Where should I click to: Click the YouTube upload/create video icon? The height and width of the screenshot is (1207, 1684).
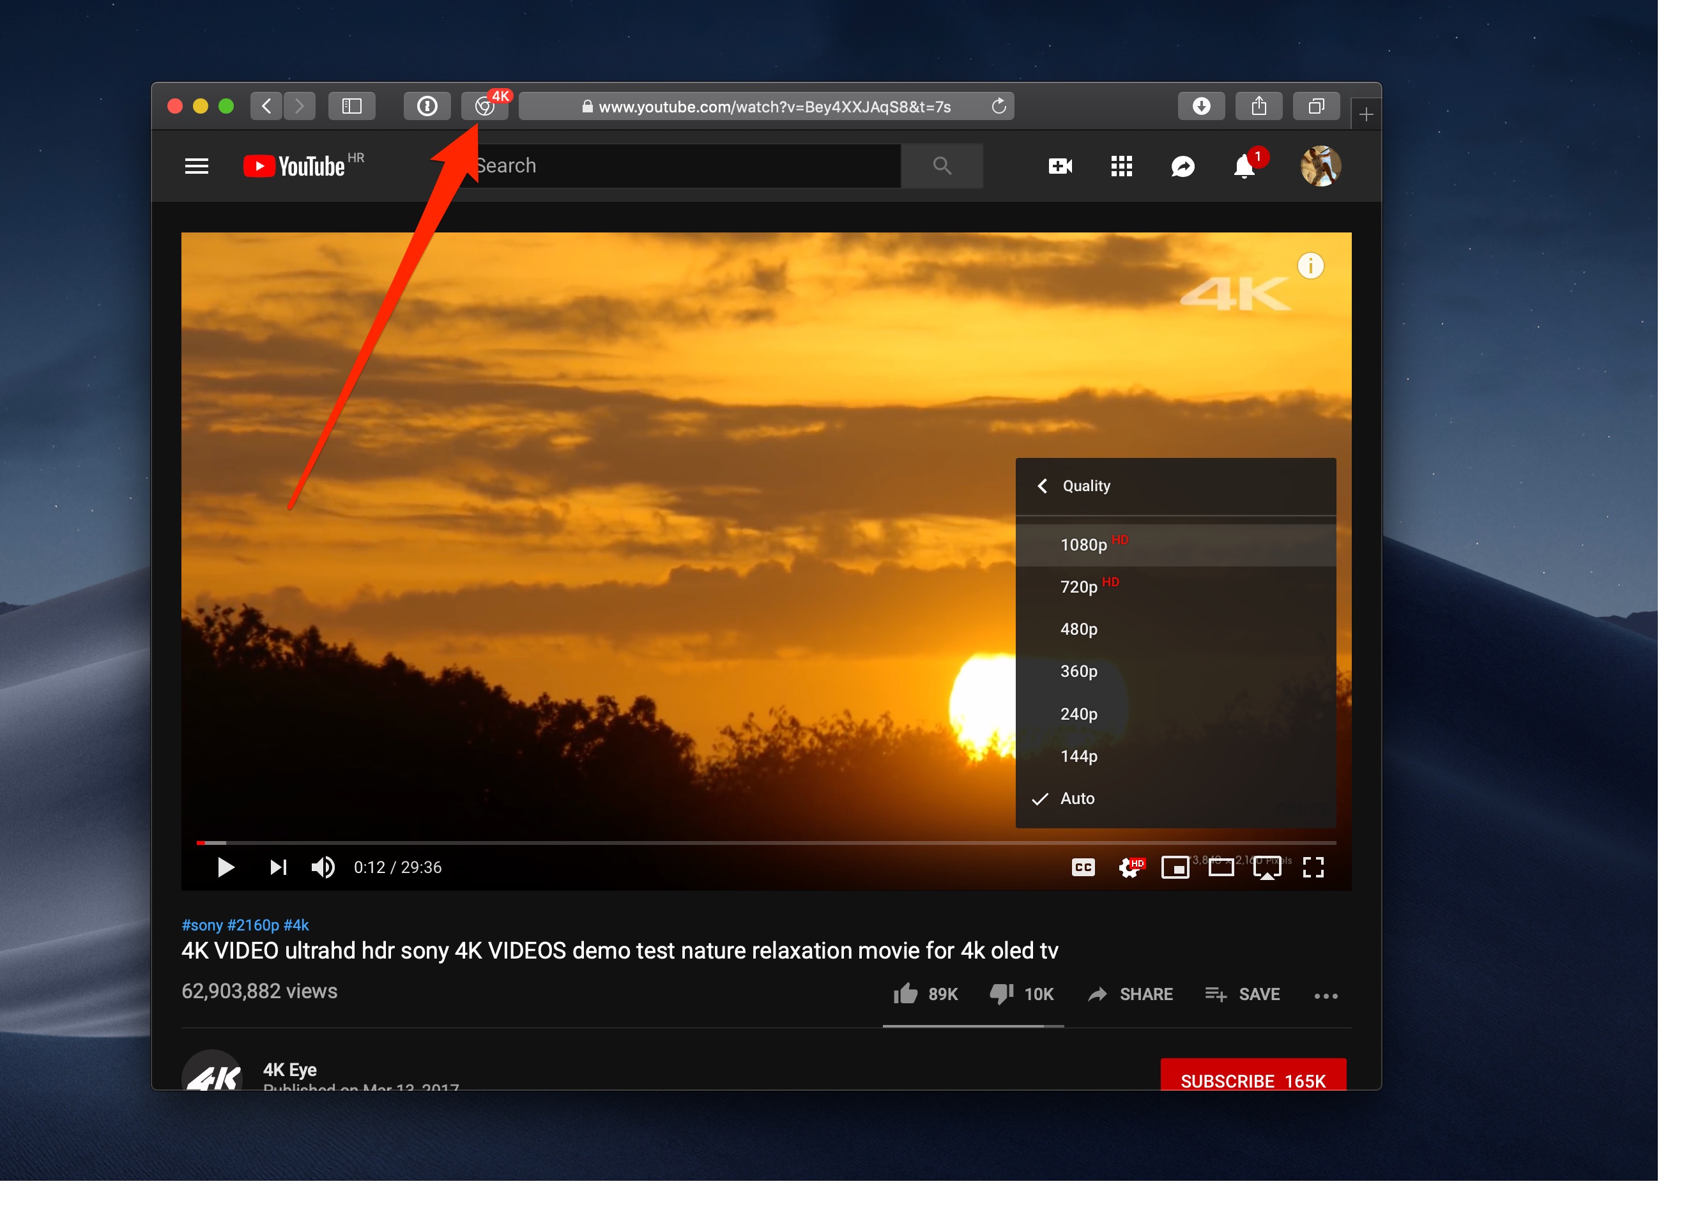tap(1059, 167)
